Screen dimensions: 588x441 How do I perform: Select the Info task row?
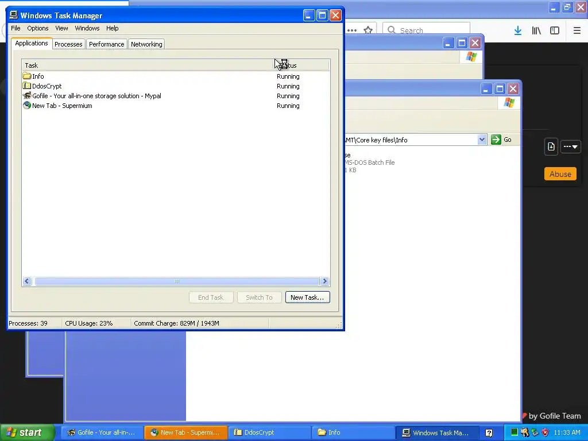coord(176,76)
